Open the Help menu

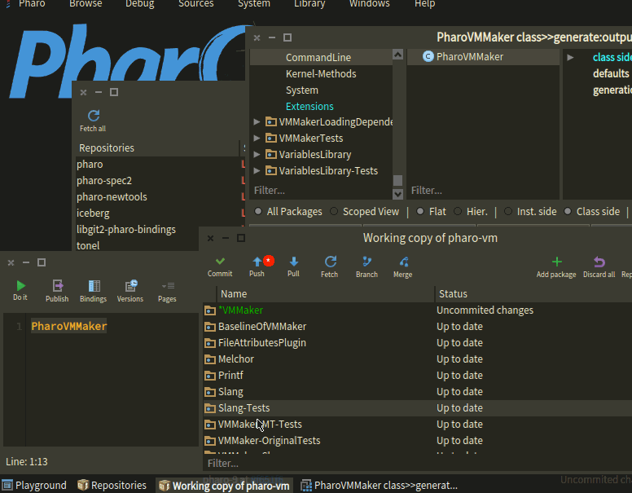(425, 3)
